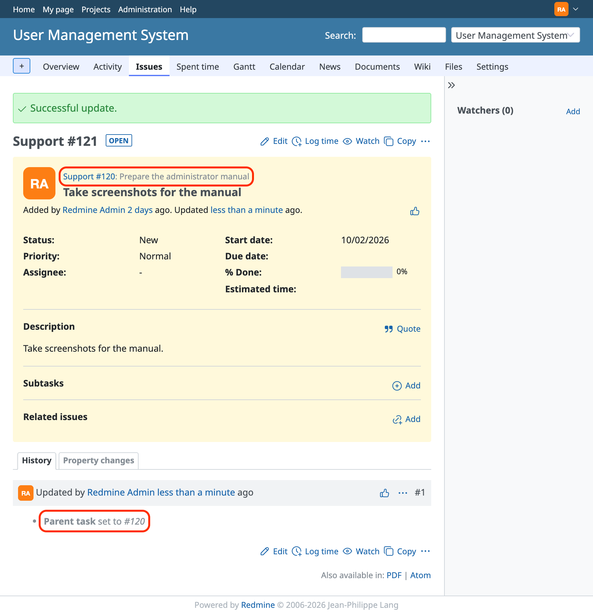The height and width of the screenshot is (613, 593).
Task: Click the % Done progress bar
Action: [366, 272]
